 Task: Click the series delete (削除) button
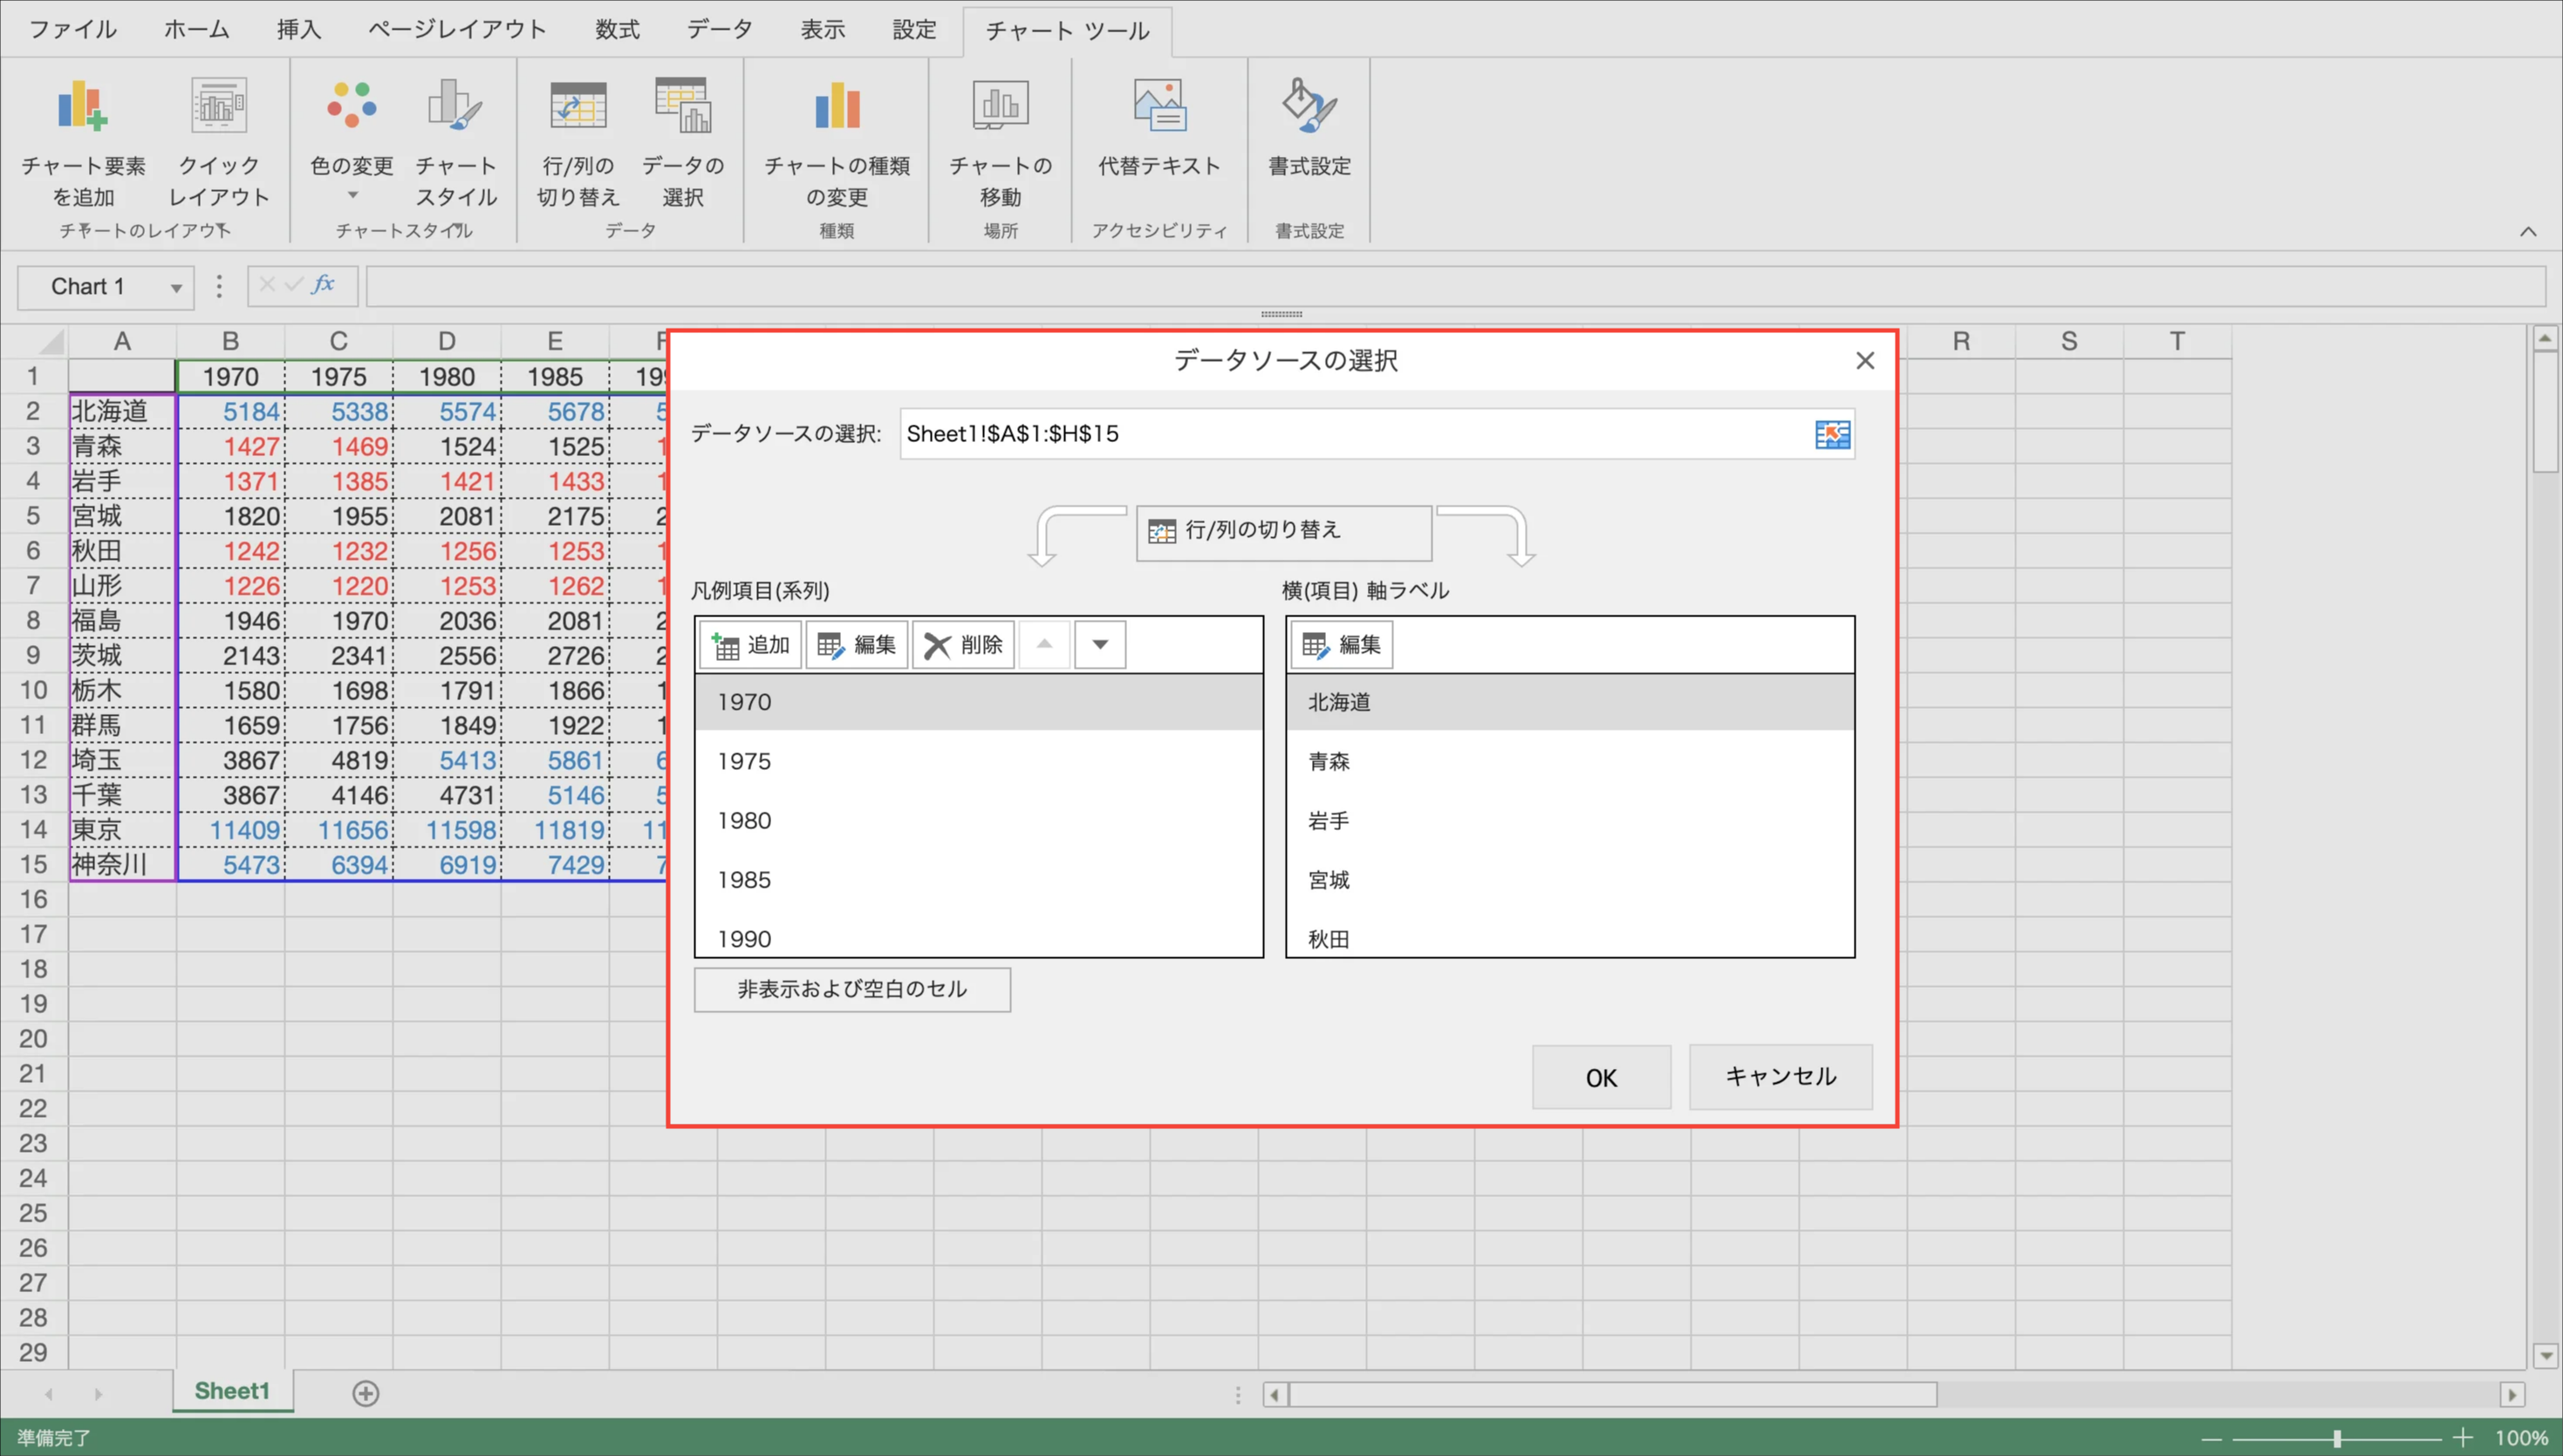pyautogui.click(x=963, y=645)
